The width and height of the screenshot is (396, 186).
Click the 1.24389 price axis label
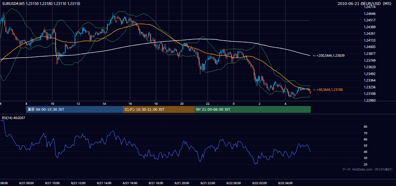point(370,27)
